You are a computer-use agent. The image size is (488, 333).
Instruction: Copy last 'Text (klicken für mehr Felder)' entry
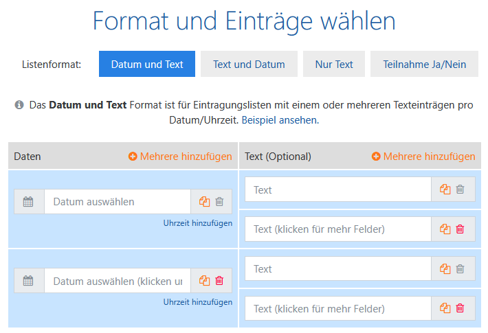click(x=445, y=308)
